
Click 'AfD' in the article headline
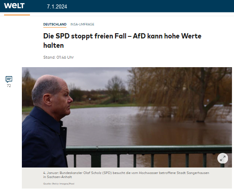pos(139,36)
